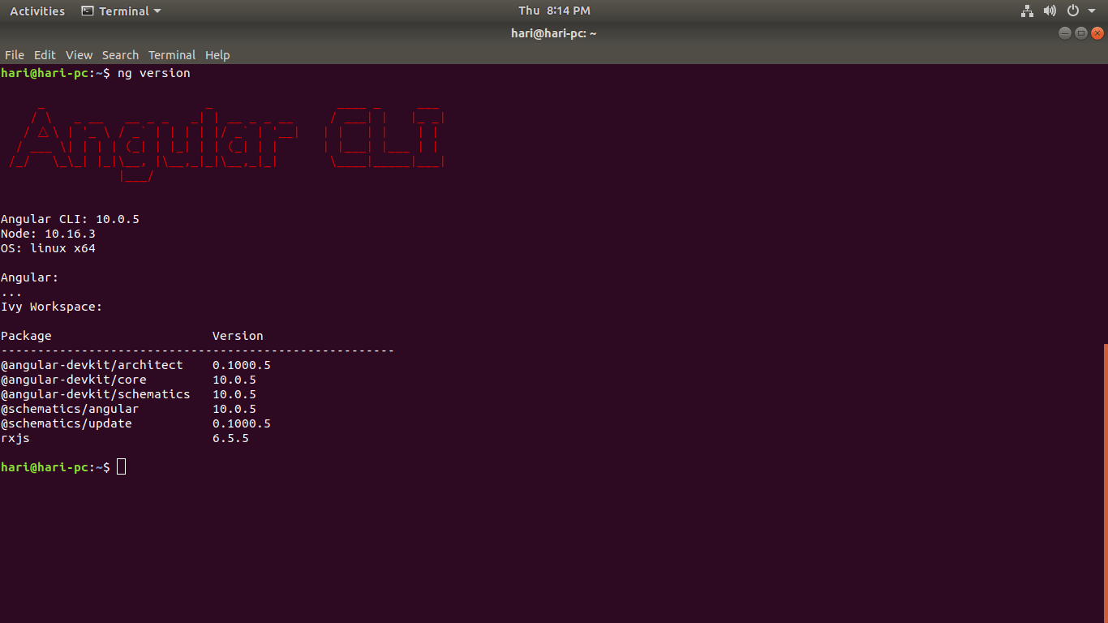Image resolution: width=1108 pixels, height=623 pixels.
Task: Open the Terminal menu in the menu bar
Action: 171,55
